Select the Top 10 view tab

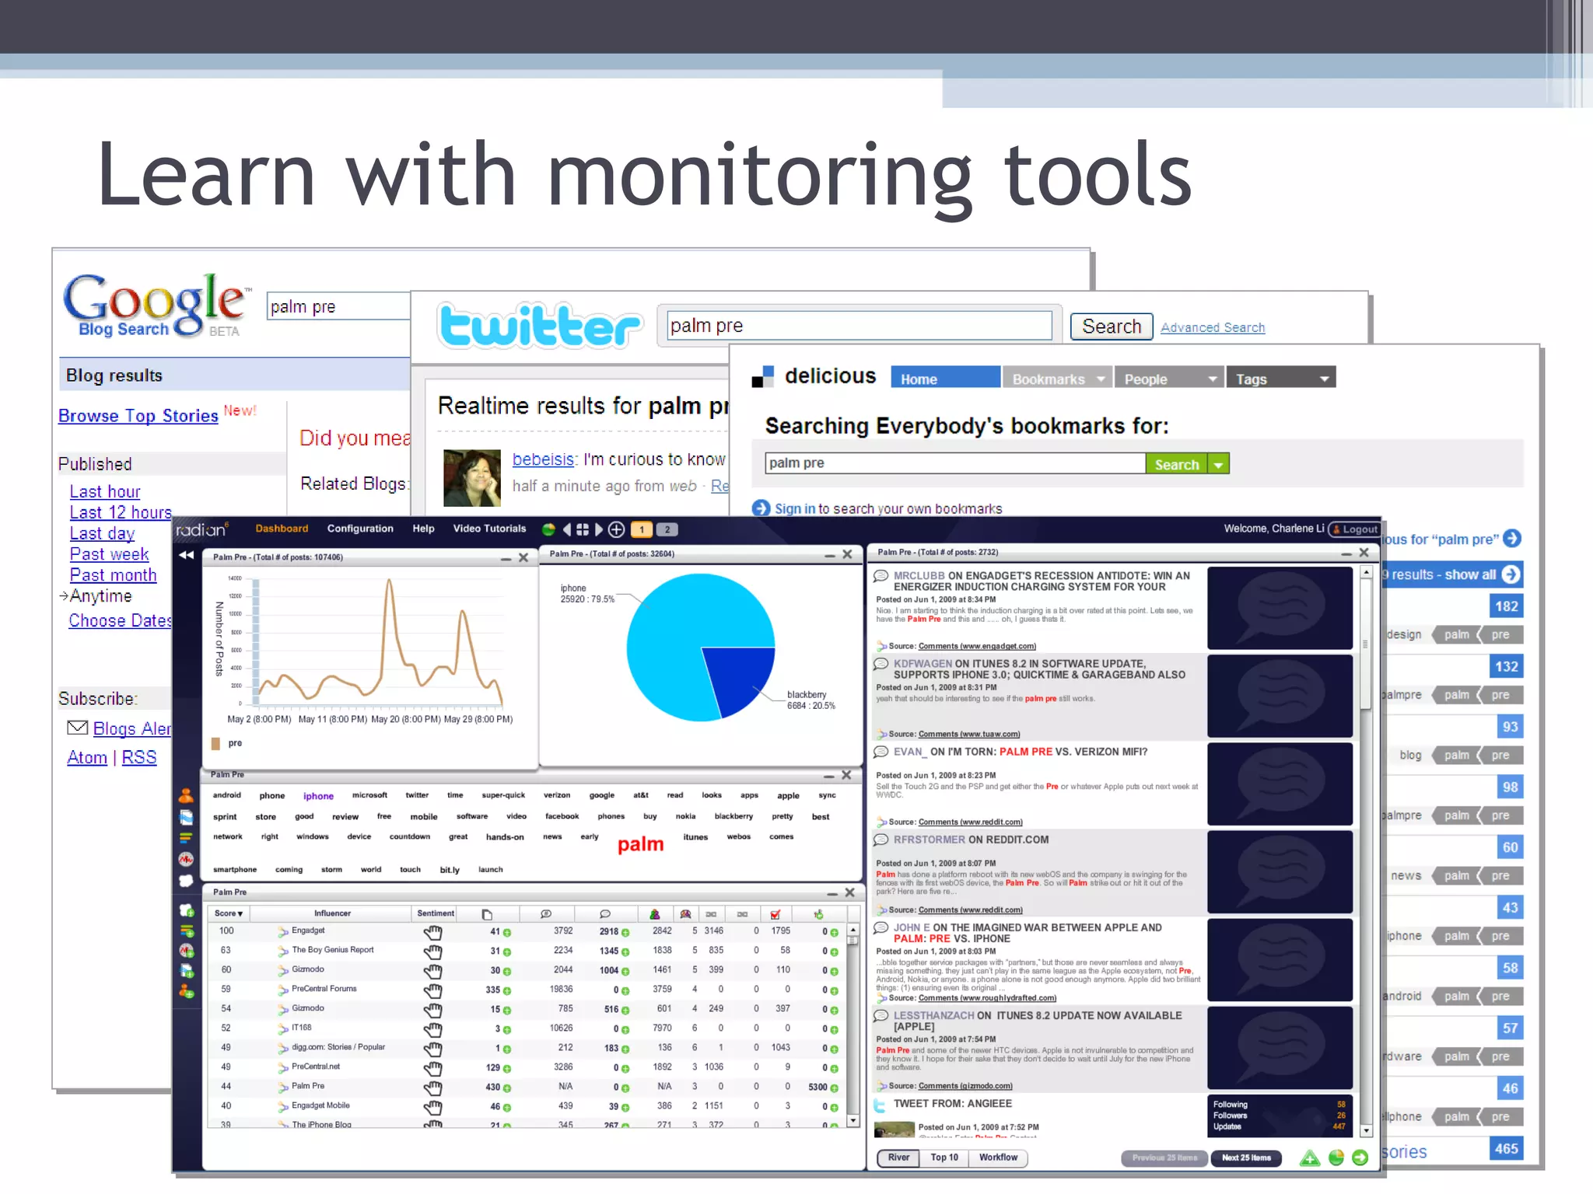(944, 1158)
